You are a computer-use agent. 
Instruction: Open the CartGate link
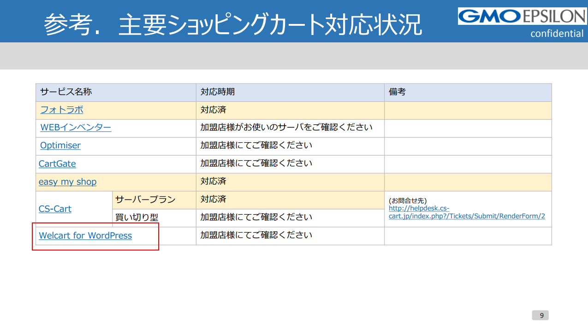(57, 163)
